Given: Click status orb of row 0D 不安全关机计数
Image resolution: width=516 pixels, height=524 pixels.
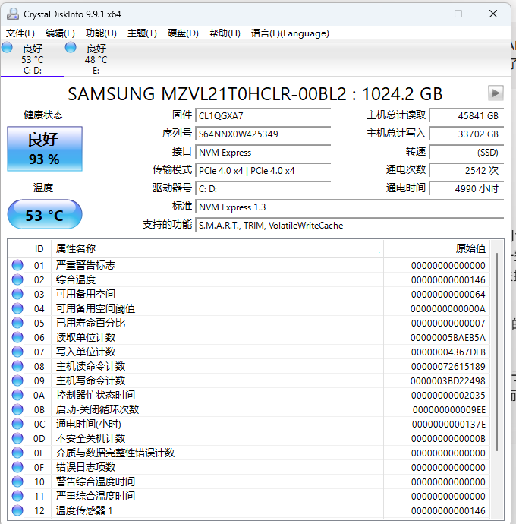Looking at the screenshot, I should 17,438.
